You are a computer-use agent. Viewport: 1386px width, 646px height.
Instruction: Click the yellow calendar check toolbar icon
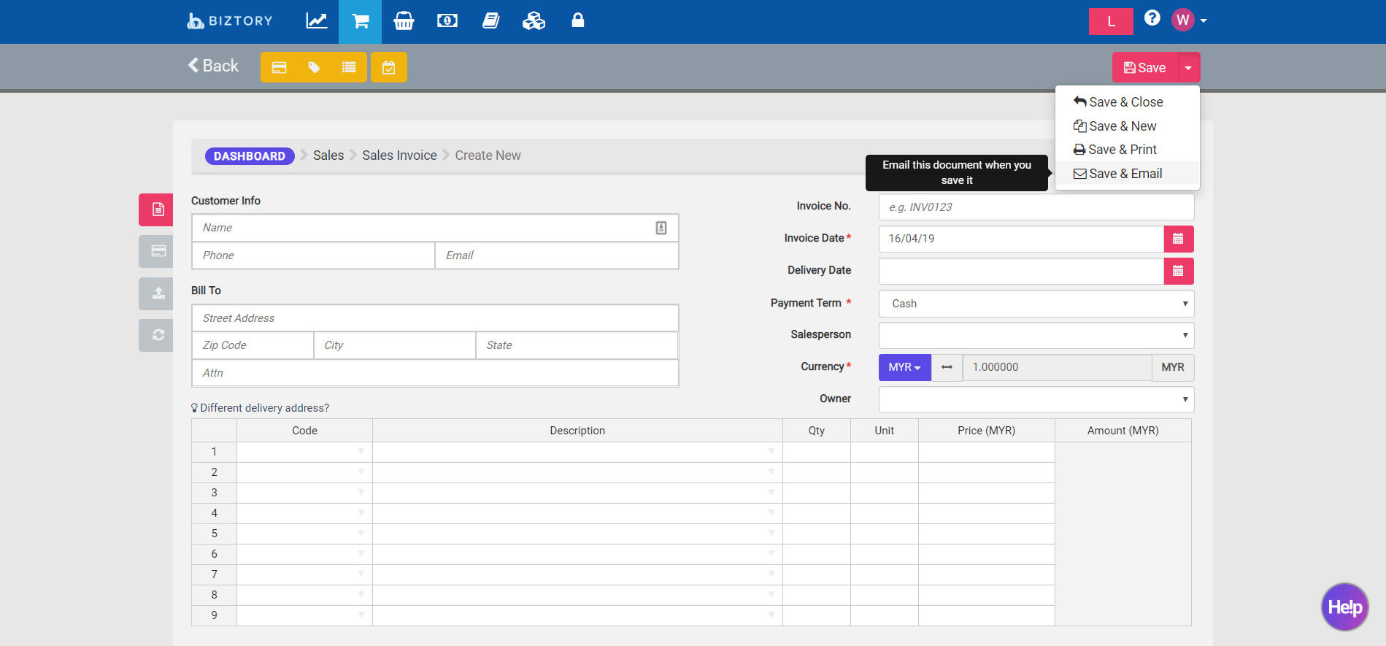389,67
